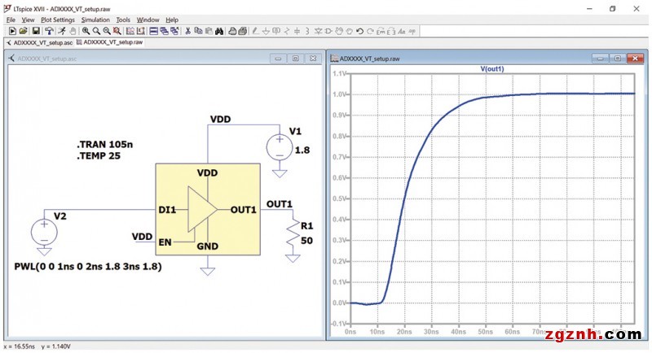652x353 pixels.
Task: Click the OUT1 net label above the wire
Action: pos(280,204)
